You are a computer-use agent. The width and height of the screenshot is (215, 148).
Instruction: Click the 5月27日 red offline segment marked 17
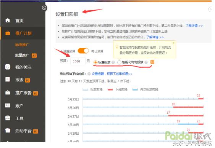point(186,116)
